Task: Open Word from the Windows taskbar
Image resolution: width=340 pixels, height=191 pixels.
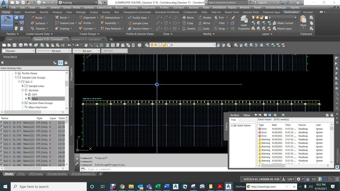Action: click(167, 186)
